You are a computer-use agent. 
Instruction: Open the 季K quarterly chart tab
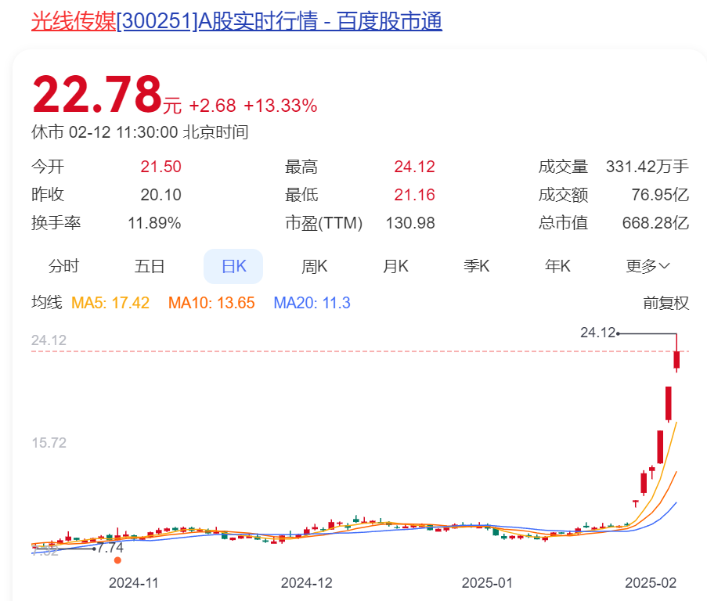(x=477, y=266)
